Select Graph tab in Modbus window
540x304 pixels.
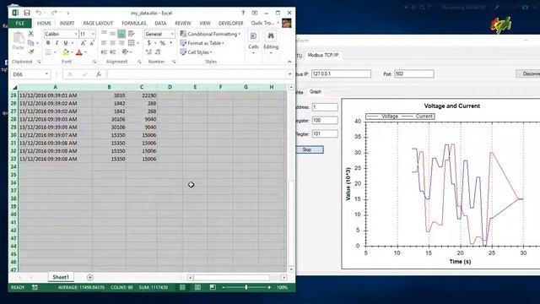pyautogui.click(x=315, y=92)
